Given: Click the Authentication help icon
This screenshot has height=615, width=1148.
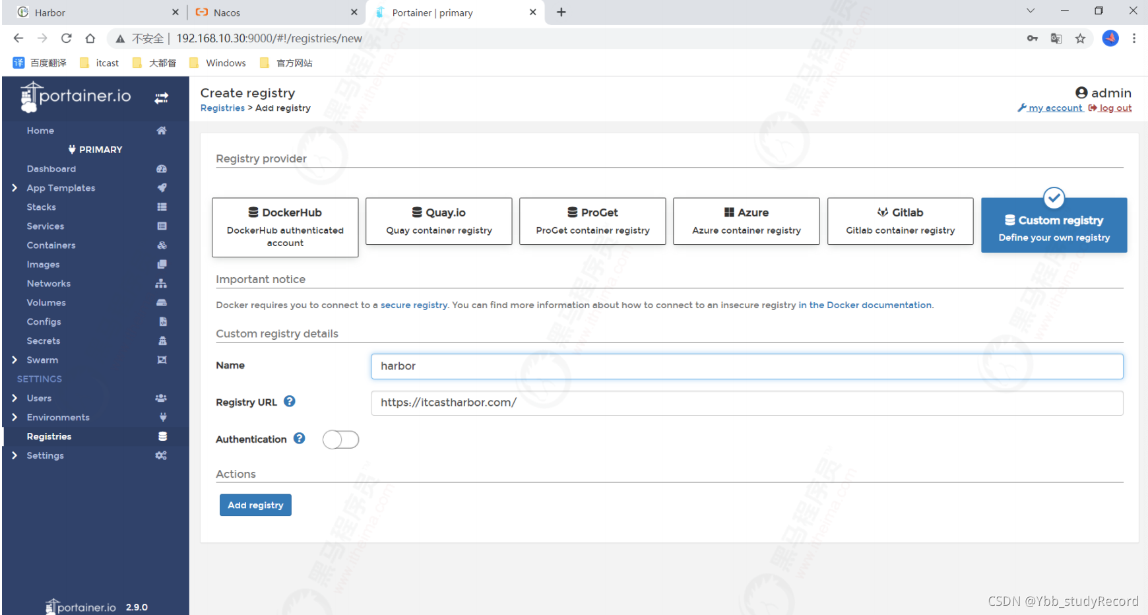Looking at the screenshot, I should [300, 438].
